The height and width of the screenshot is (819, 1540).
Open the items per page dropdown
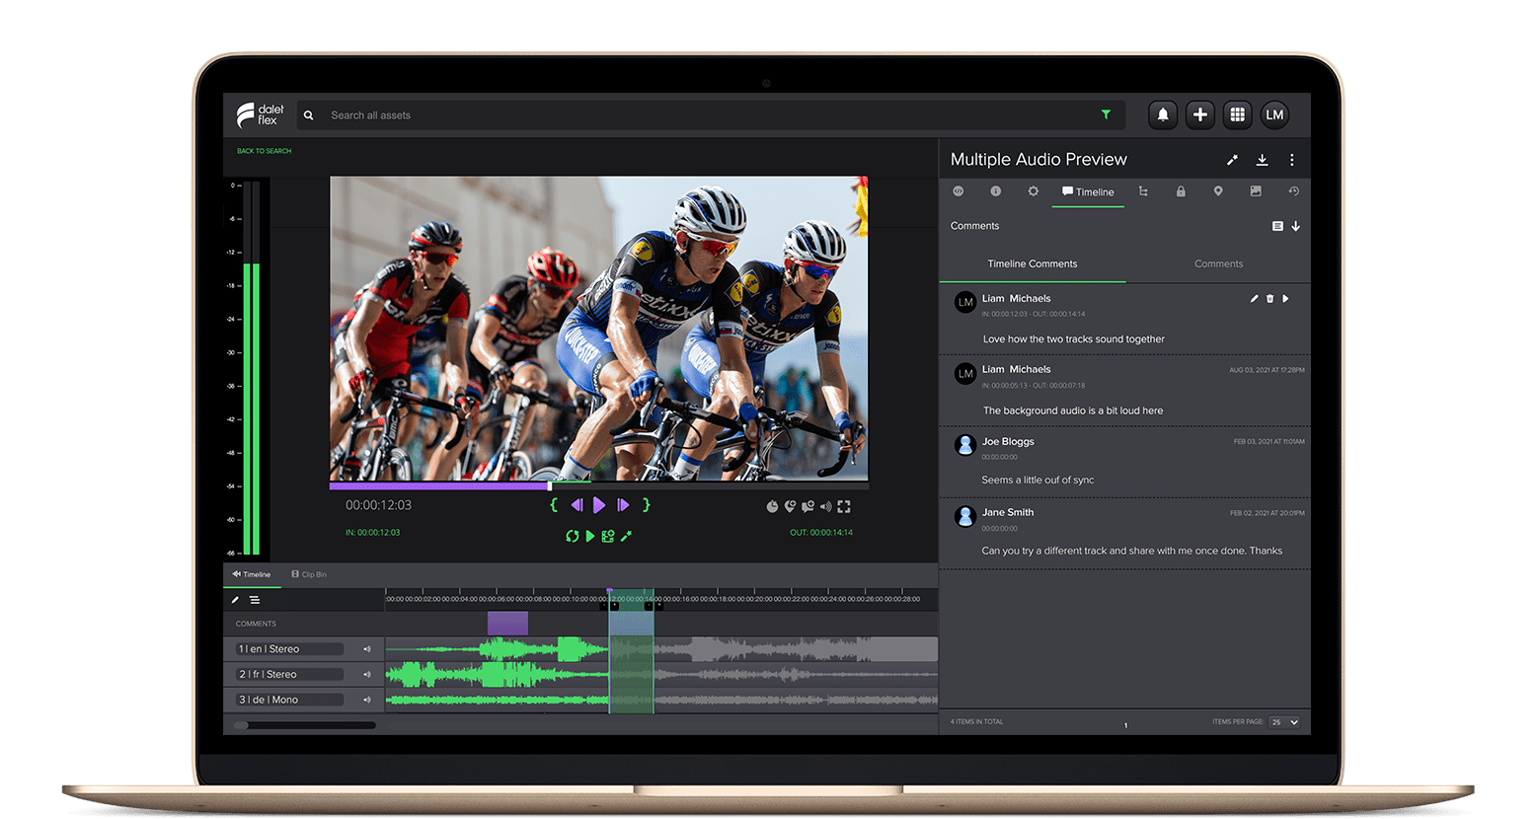[1284, 722]
